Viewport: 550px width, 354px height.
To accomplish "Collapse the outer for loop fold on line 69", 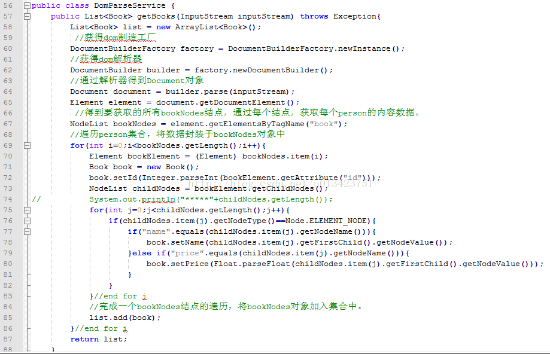I will coord(27,145).
